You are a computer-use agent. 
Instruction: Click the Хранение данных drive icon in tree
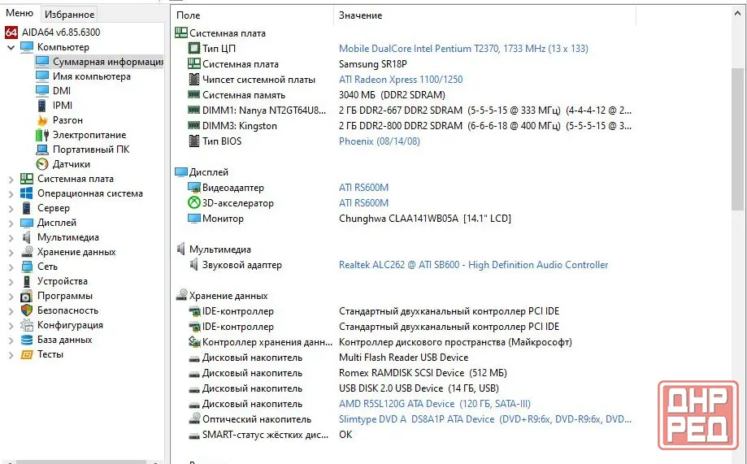[27, 252]
